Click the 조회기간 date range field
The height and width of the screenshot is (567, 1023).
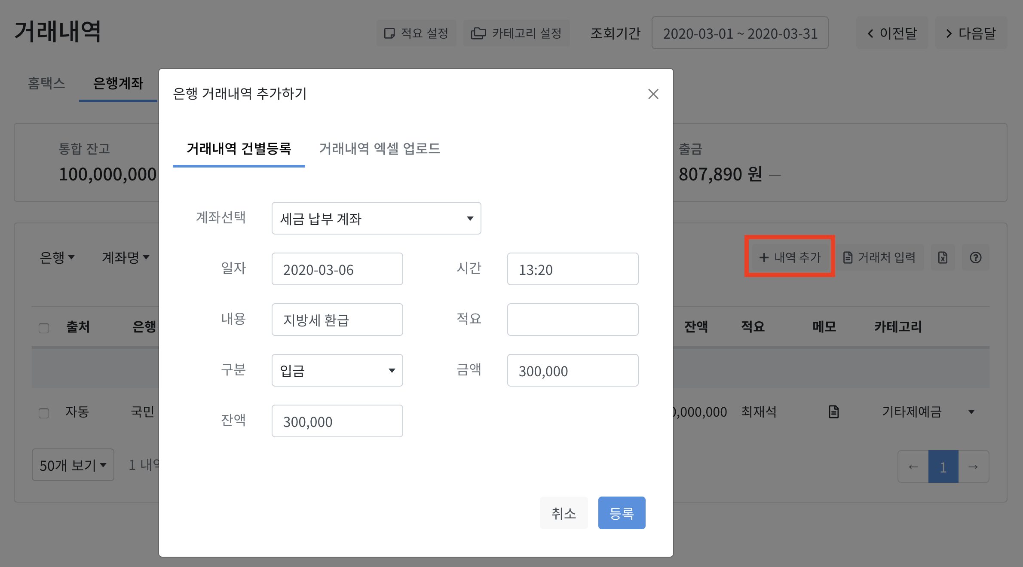pos(740,33)
